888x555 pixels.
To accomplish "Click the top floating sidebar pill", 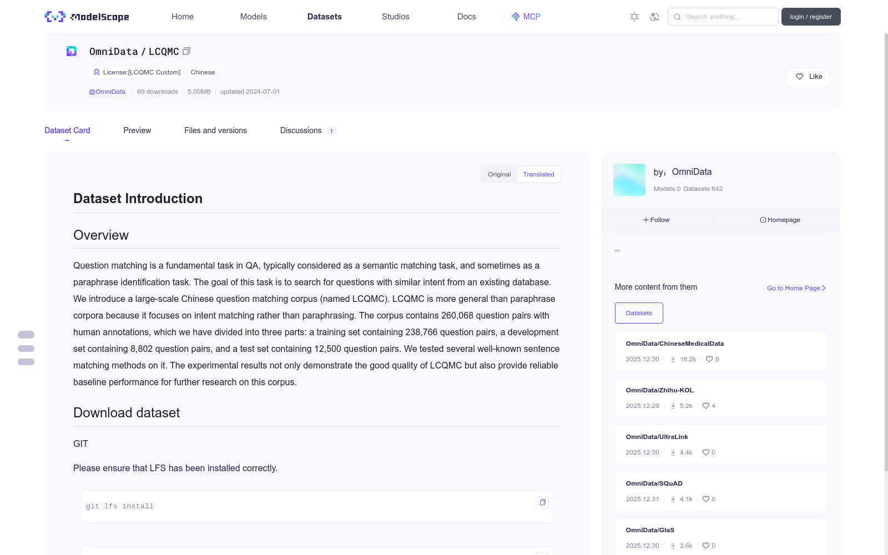I will pos(26,335).
